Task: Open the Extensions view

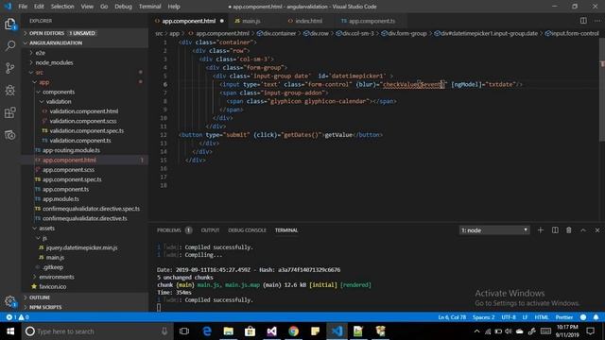Action: coord(10,112)
